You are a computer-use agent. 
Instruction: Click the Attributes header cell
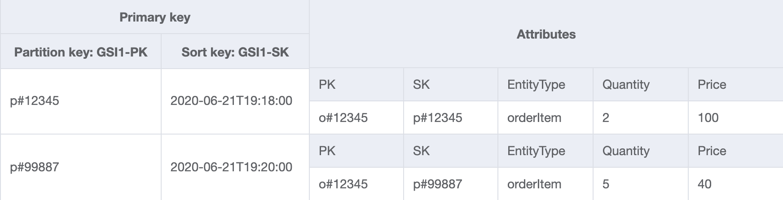546,34
